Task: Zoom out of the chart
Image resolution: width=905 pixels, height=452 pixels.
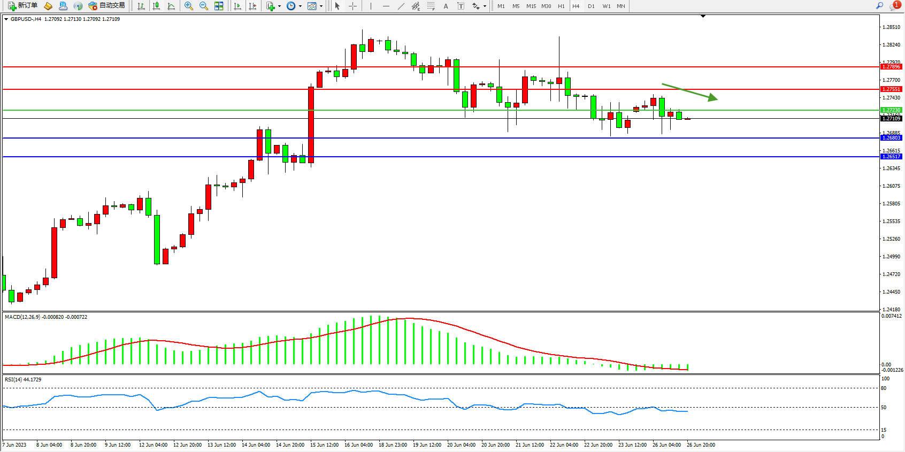Action: pyautogui.click(x=204, y=6)
